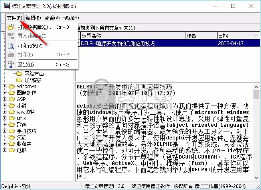The image size is (261, 190).
Task: Click the folder icon beside windows
Action: tap(12, 86)
